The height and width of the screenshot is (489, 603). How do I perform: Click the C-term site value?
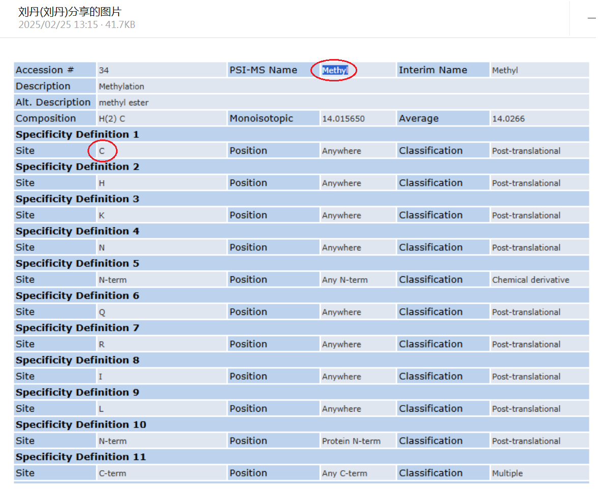112,473
